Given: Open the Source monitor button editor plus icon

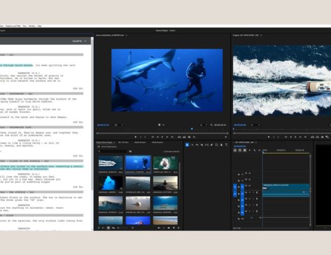Looking at the screenshot, I should click(x=226, y=137).
